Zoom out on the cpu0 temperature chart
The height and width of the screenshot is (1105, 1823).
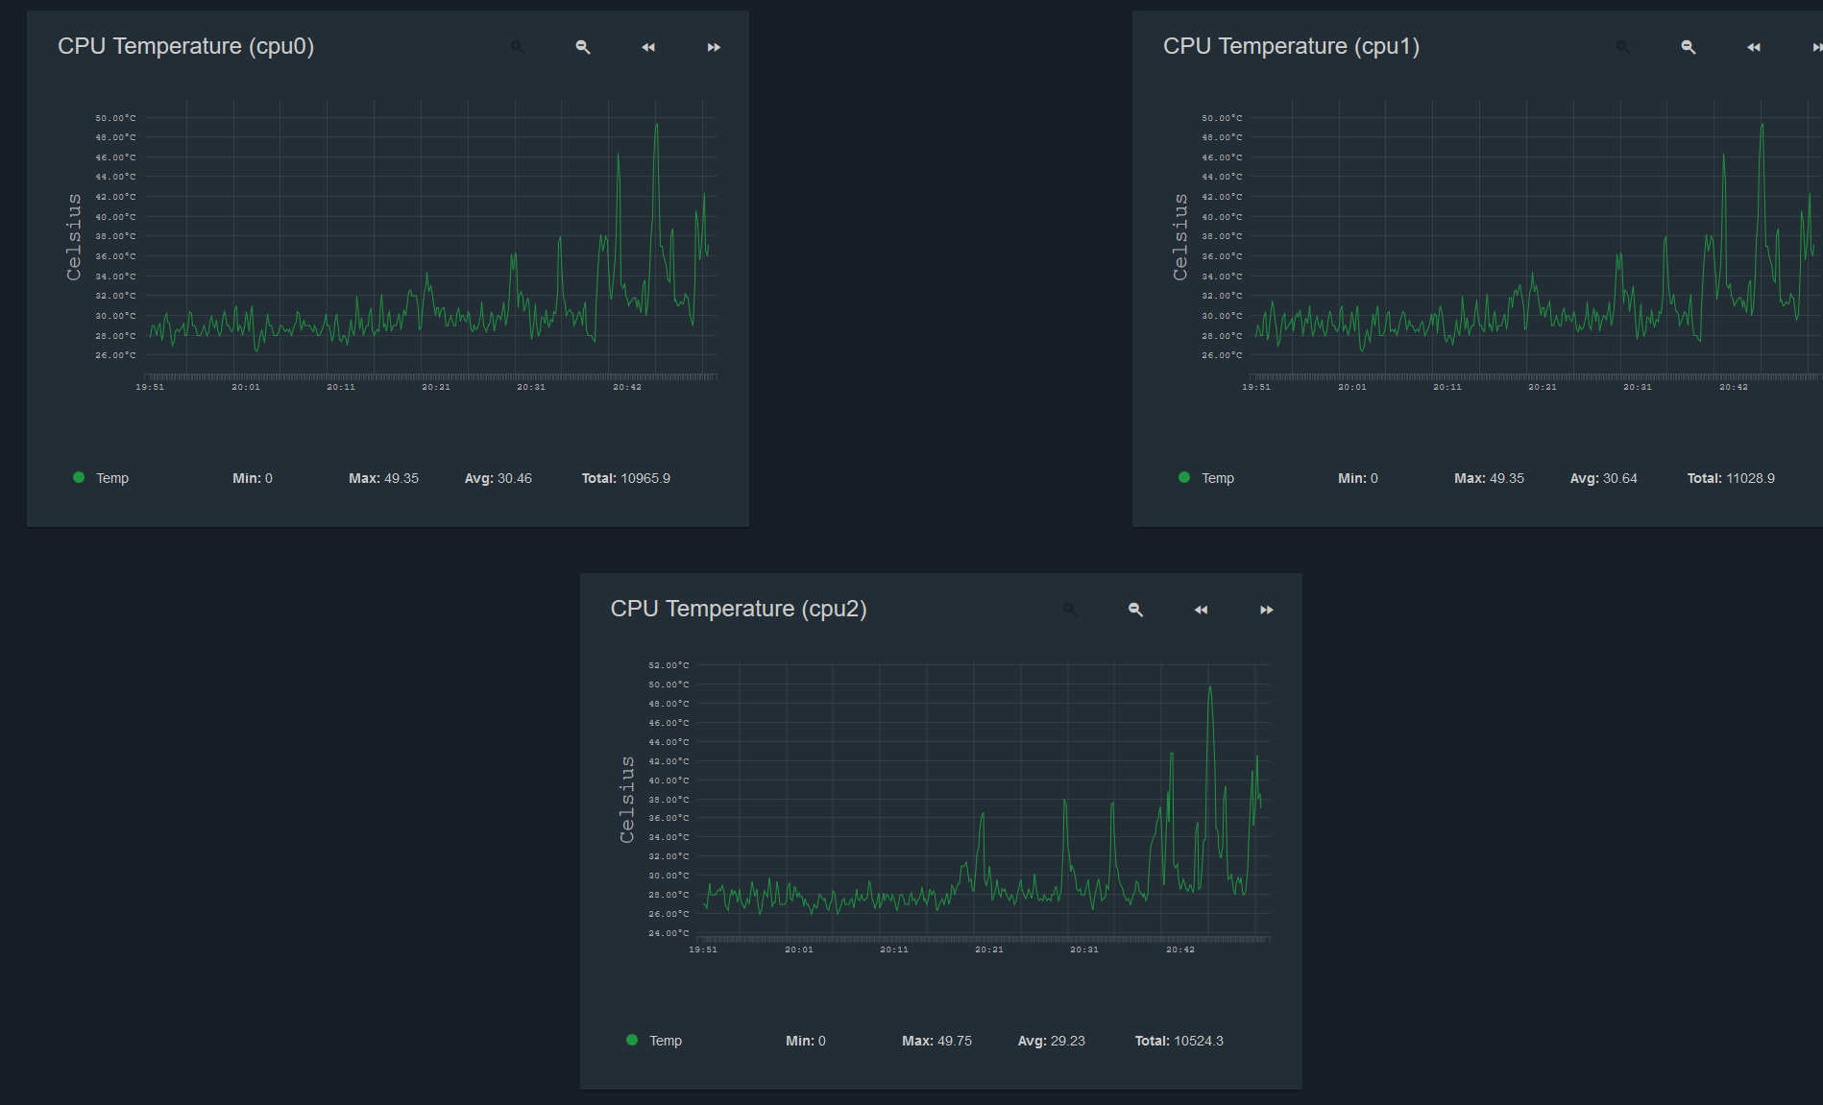click(583, 47)
